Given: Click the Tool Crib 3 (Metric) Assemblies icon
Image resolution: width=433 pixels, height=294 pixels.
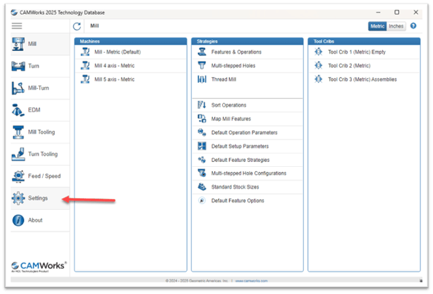Looking at the screenshot, I should click(x=318, y=79).
